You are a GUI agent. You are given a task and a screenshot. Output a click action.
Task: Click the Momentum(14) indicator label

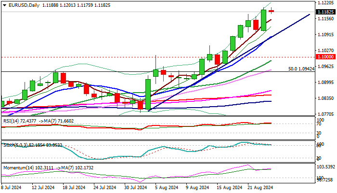[x=16, y=166]
